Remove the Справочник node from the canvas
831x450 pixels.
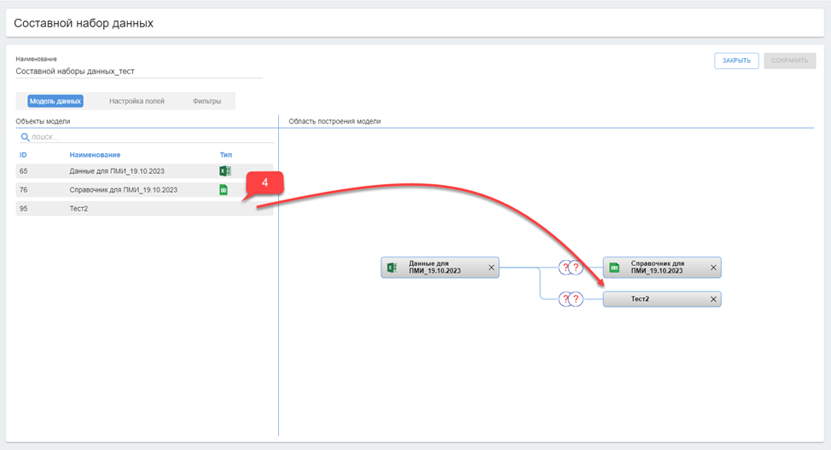(x=713, y=268)
